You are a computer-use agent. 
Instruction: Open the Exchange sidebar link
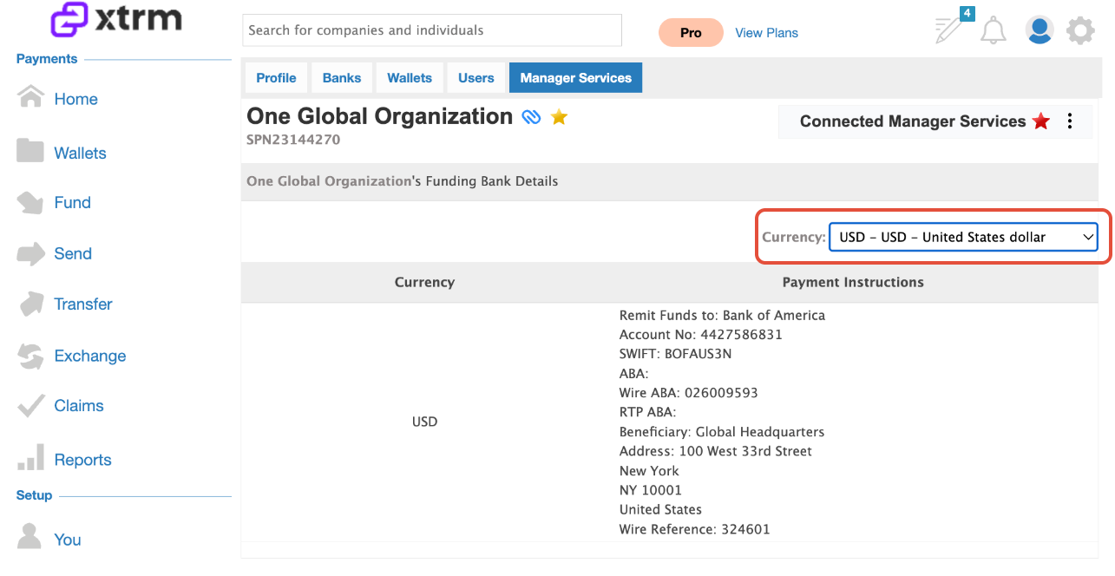pos(90,356)
